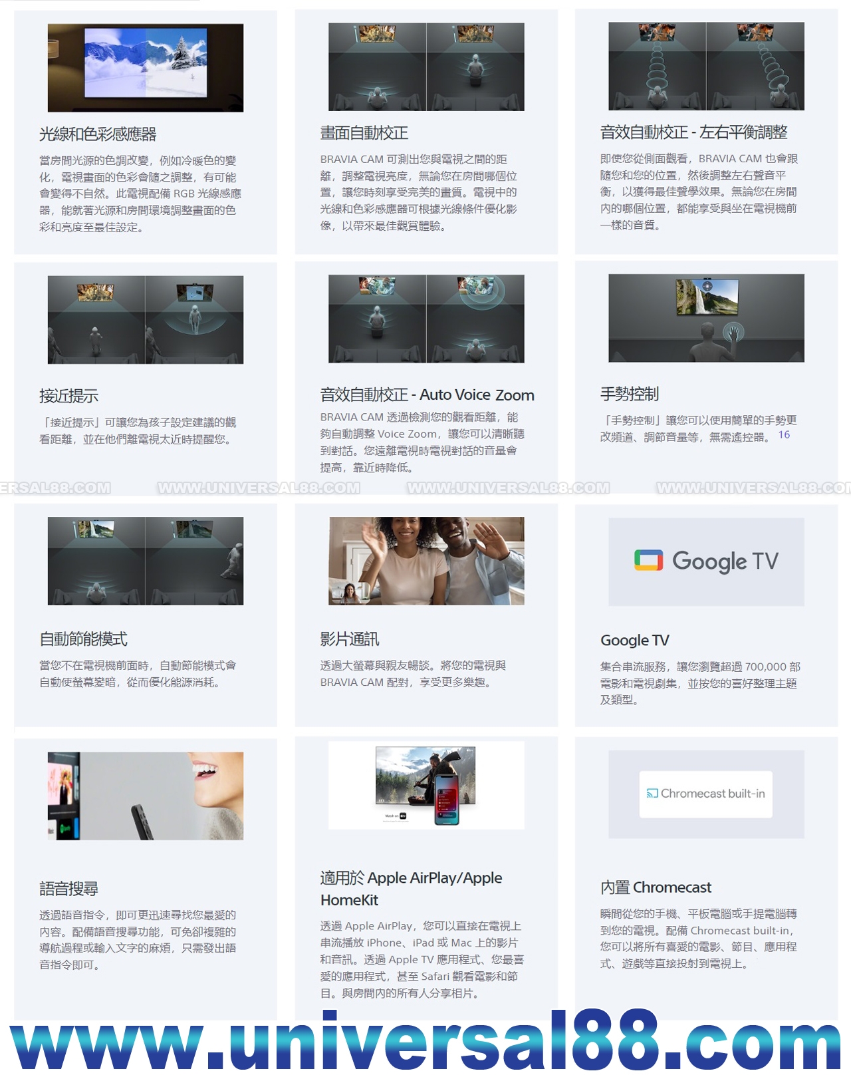Viewport: 851px width, 1081px height.
Task: Select the 畫面自動校正 feature thumbnail
Action: point(426,67)
